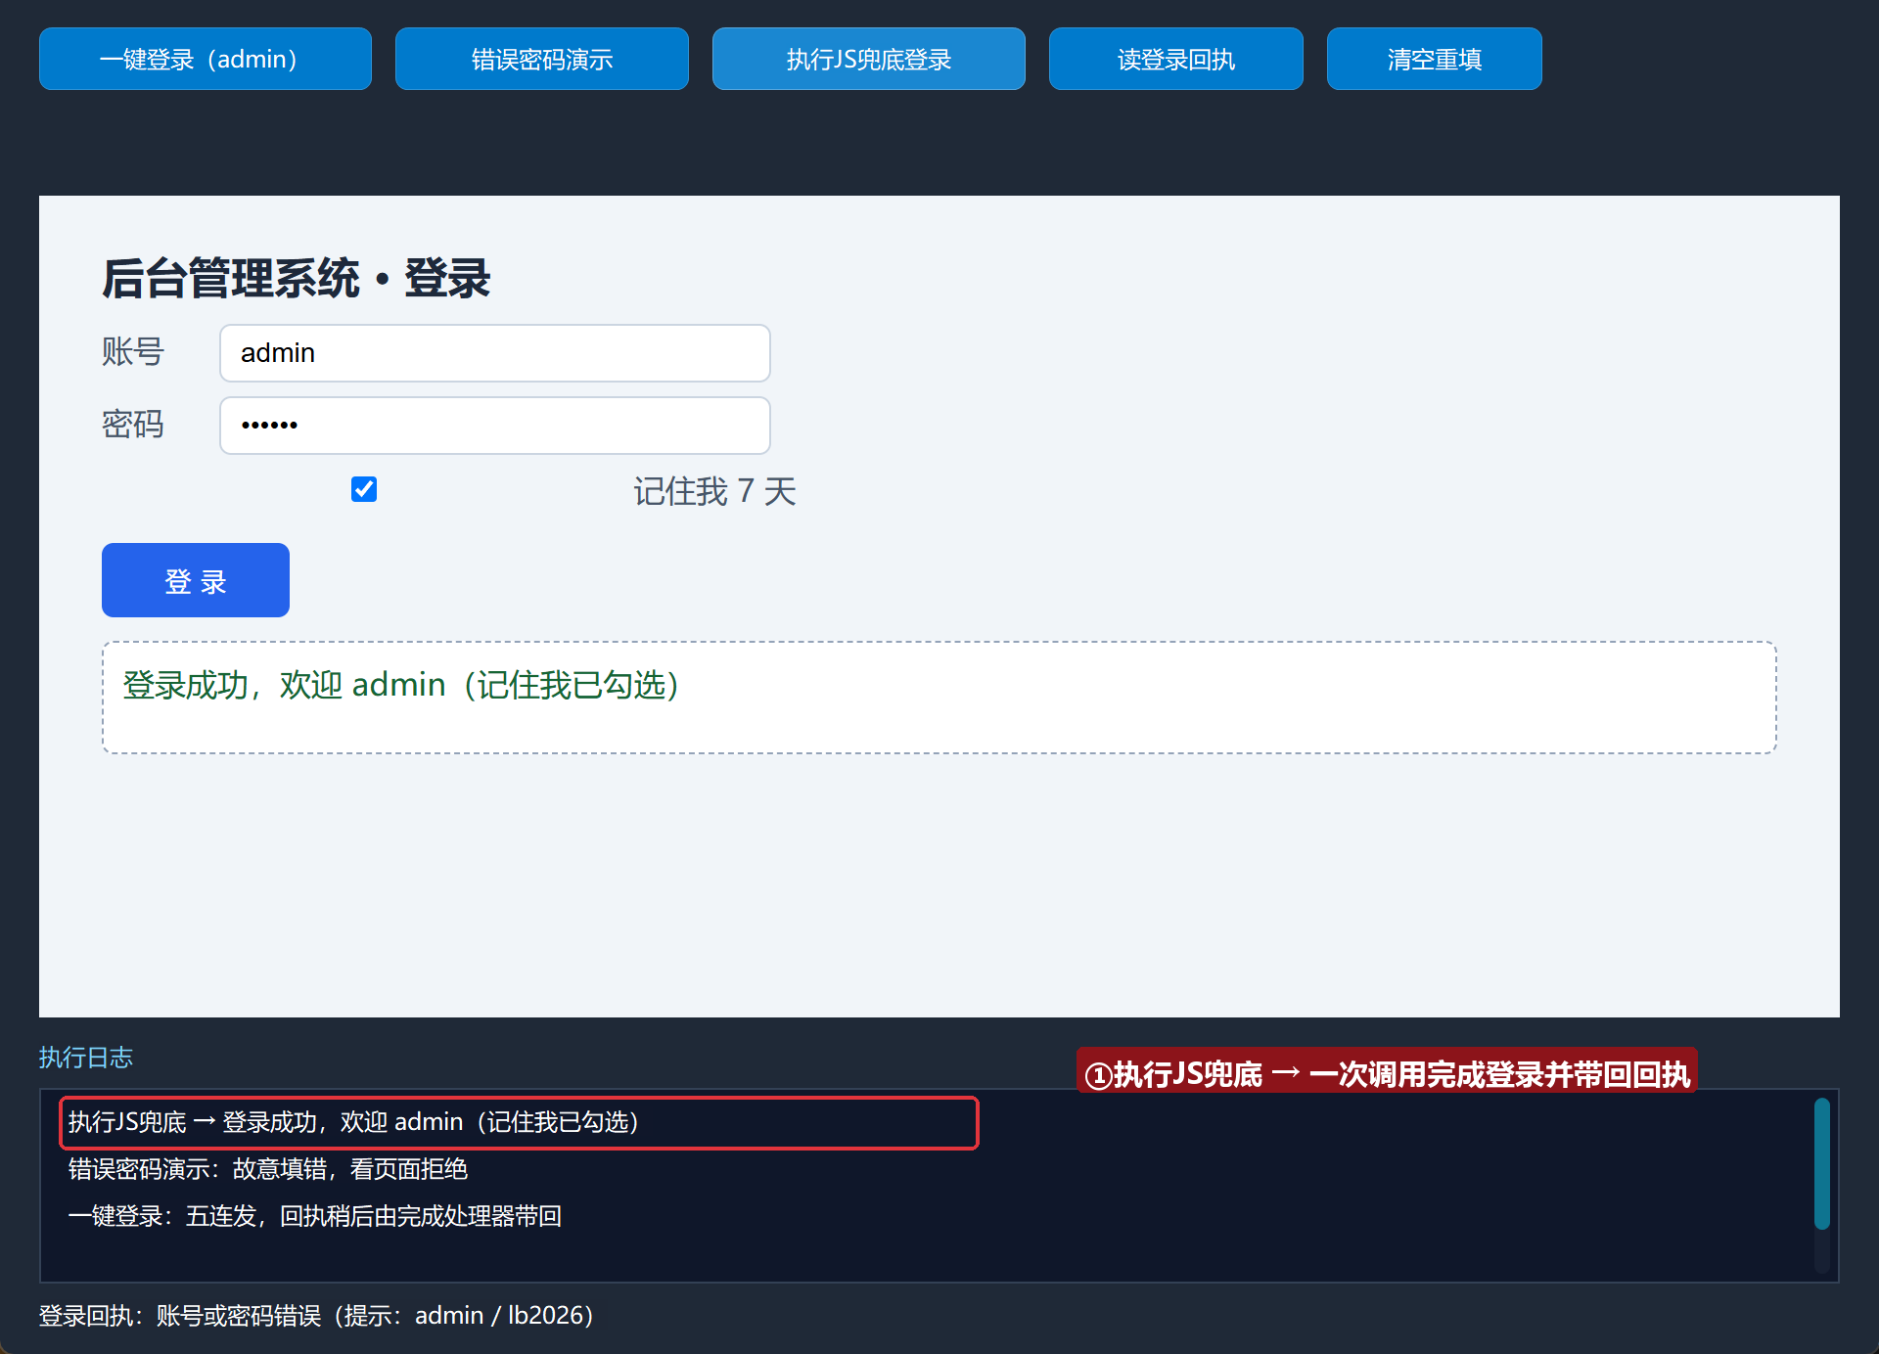
Task: Click the 读登录回执 button
Action: pyautogui.click(x=1176, y=59)
